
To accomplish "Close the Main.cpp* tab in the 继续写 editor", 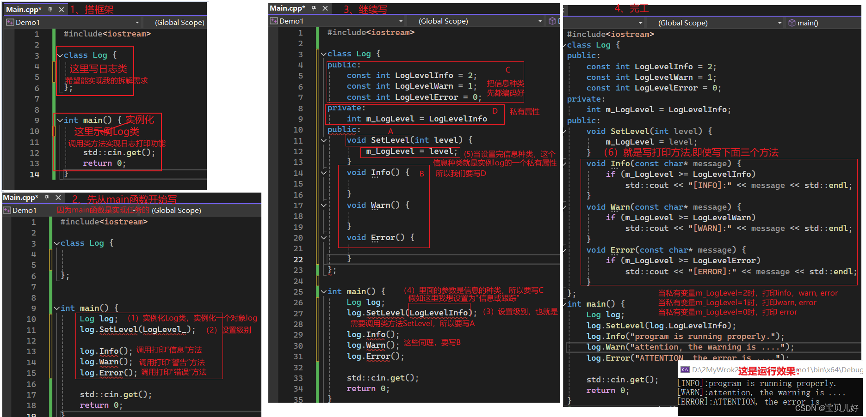I will click(x=325, y=8).
